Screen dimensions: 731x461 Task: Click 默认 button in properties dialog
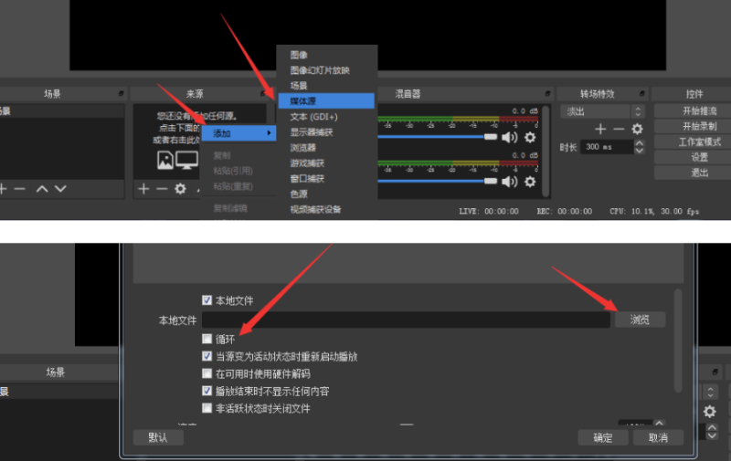tap(158, 437)
